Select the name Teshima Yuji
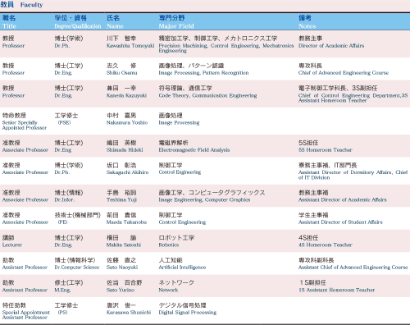Screen dimensions: 410x325 (x=121, y=199)
